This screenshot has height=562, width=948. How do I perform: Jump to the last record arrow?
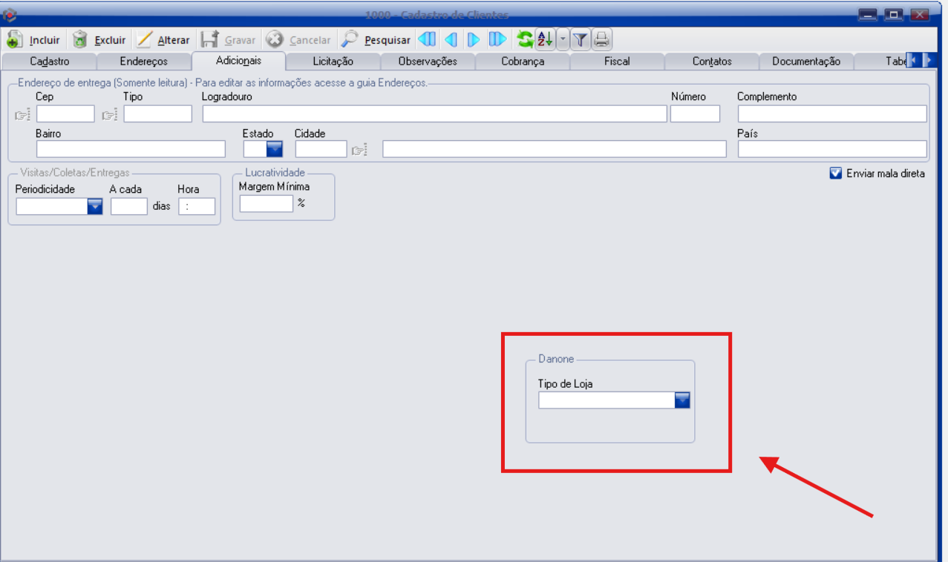point(497,39)
